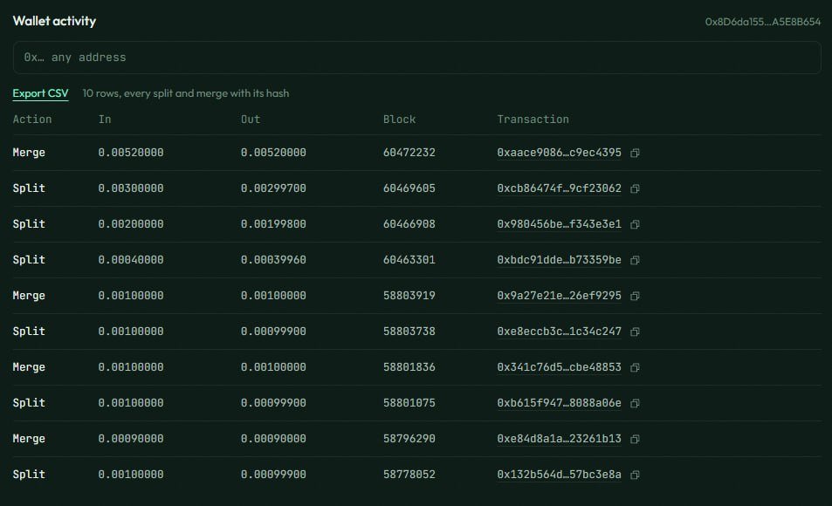Click In value 0.00300000
Viewport: 832px width, 506px height.
tap(131, 188)
